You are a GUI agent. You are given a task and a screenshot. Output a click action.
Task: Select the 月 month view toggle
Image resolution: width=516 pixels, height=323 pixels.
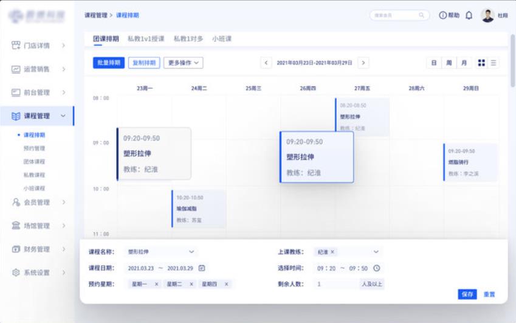point(464,63)
